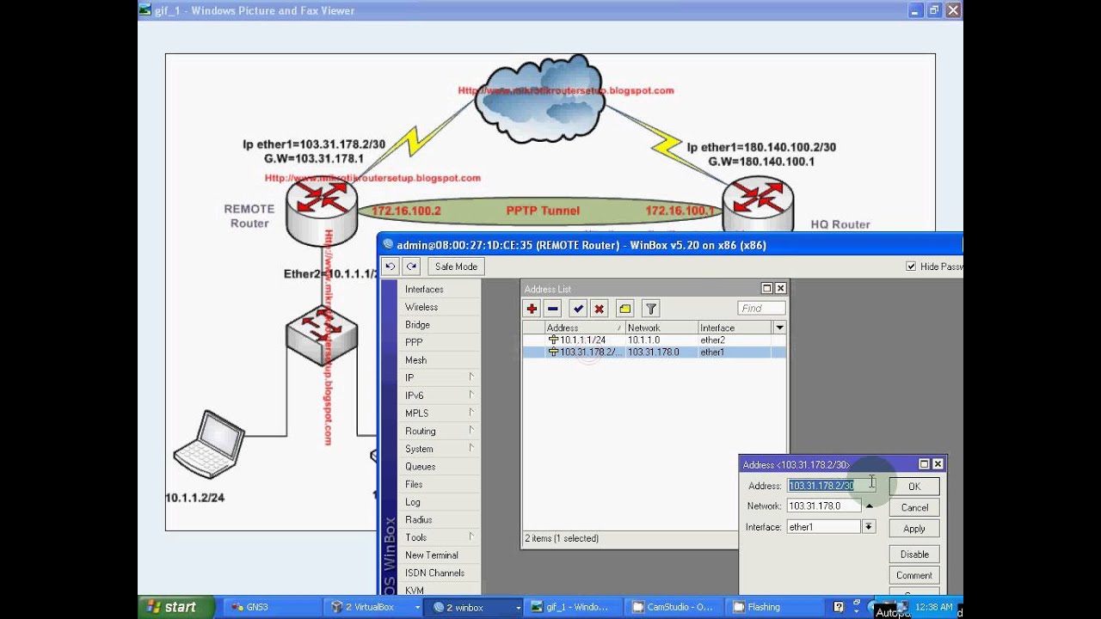Sort by the Network column header
This screenshot has width=1101, height=619.
click(x=661, y=328)
